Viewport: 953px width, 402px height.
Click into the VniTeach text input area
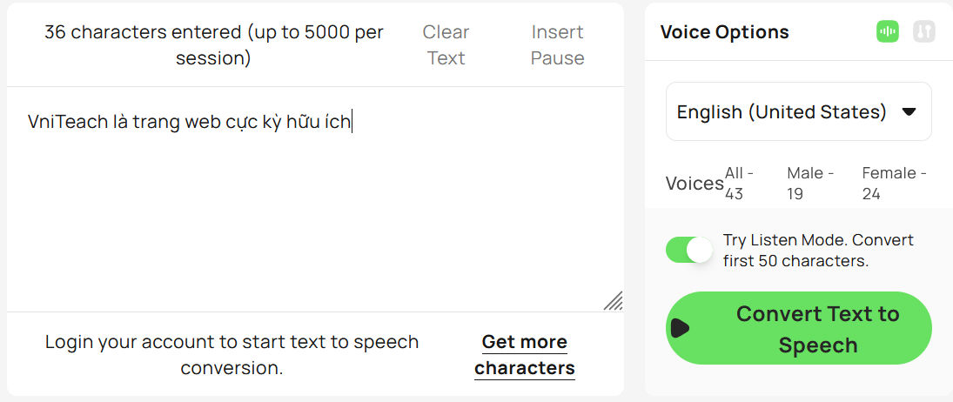click(315, 199)
